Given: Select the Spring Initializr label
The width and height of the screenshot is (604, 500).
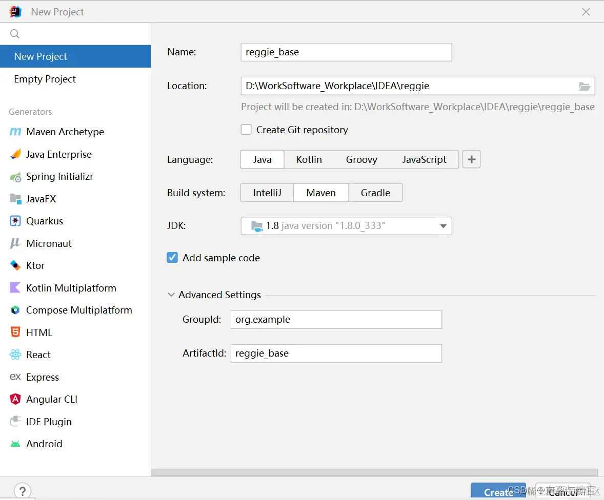Looking at the screenshot, I should 59,177.
